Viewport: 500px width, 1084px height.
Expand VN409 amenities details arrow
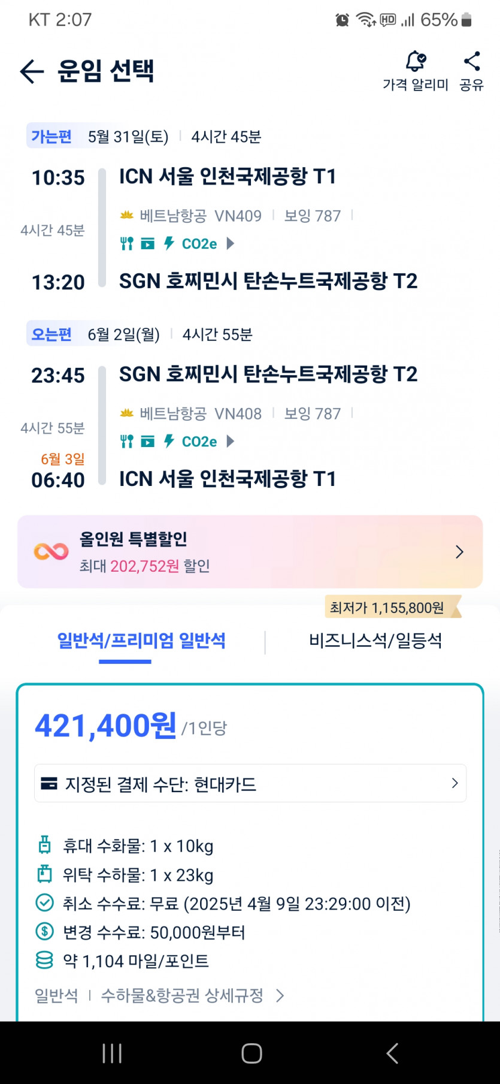coord(231,244)
